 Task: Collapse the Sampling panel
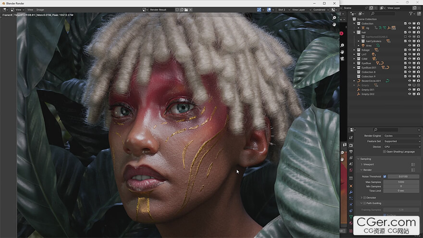click(359, 159)
